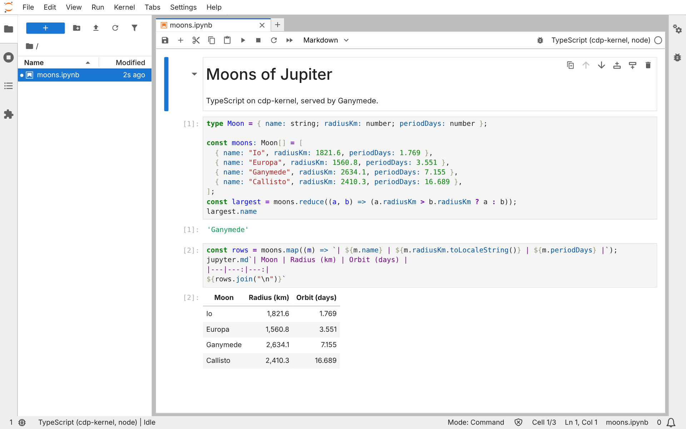Image resolution: width=686 pixels, height=429 pixels.
Task: Delete the cell with the trash icon
Action: point(648,65)
